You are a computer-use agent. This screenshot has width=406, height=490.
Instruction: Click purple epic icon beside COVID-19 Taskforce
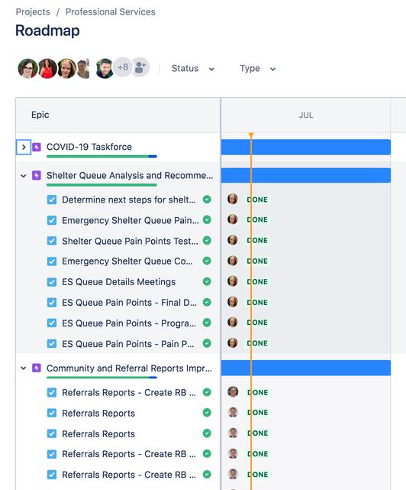[37, 147]
